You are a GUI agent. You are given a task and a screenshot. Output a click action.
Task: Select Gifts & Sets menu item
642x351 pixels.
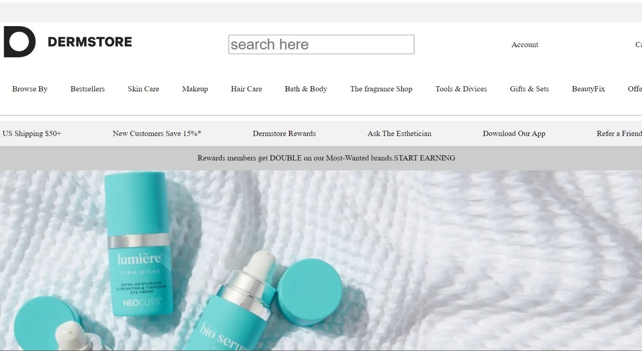[529, 89]
